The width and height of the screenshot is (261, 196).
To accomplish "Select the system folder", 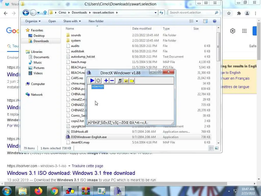I will [x=76, y=41].
